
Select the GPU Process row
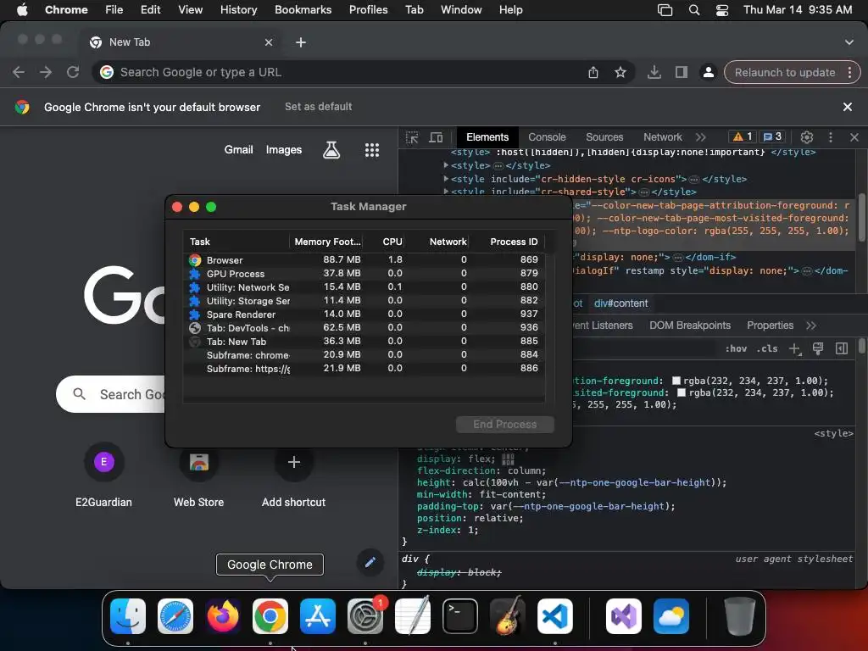point(364,274)
